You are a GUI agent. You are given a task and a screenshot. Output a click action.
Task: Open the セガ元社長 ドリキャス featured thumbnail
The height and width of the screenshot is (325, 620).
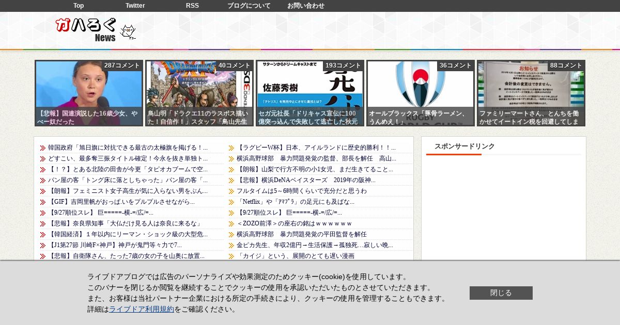point(310,93)
